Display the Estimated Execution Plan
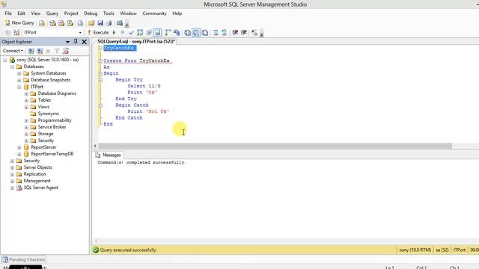Screen dimensions: 479x269 [x=140, y=32]
